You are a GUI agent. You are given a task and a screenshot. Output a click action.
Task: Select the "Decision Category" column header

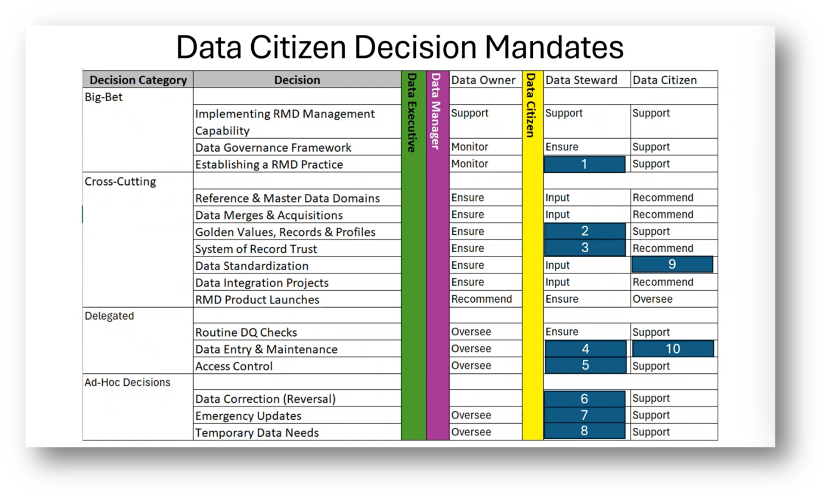pyautogui.click(x=138, y=79)
